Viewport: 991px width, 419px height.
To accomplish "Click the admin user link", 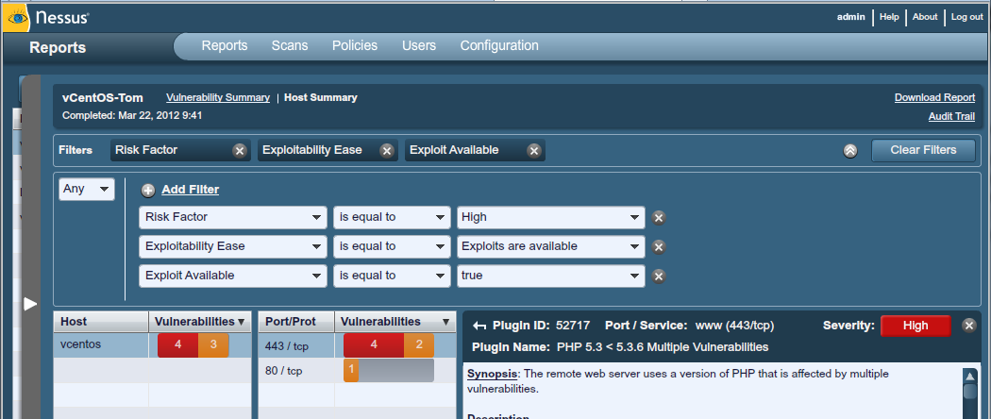I will point(850,17).
